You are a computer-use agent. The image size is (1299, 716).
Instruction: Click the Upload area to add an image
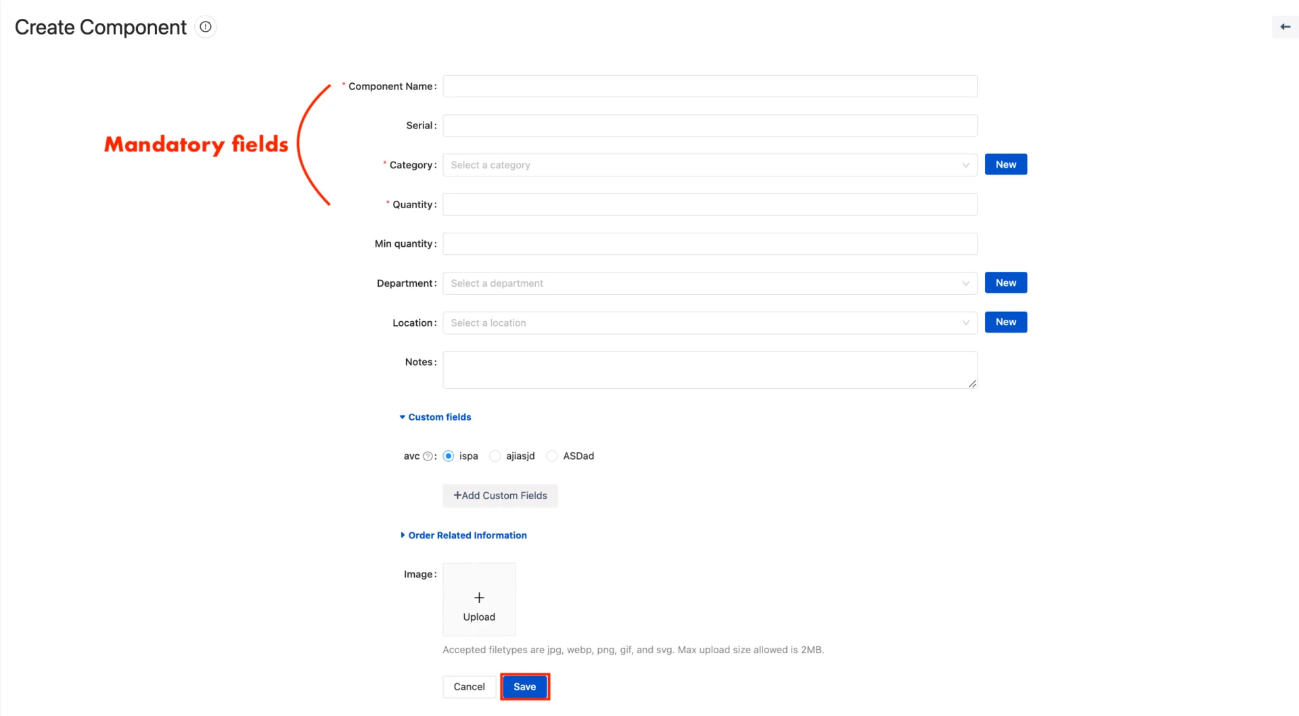(x=478, y=600)
